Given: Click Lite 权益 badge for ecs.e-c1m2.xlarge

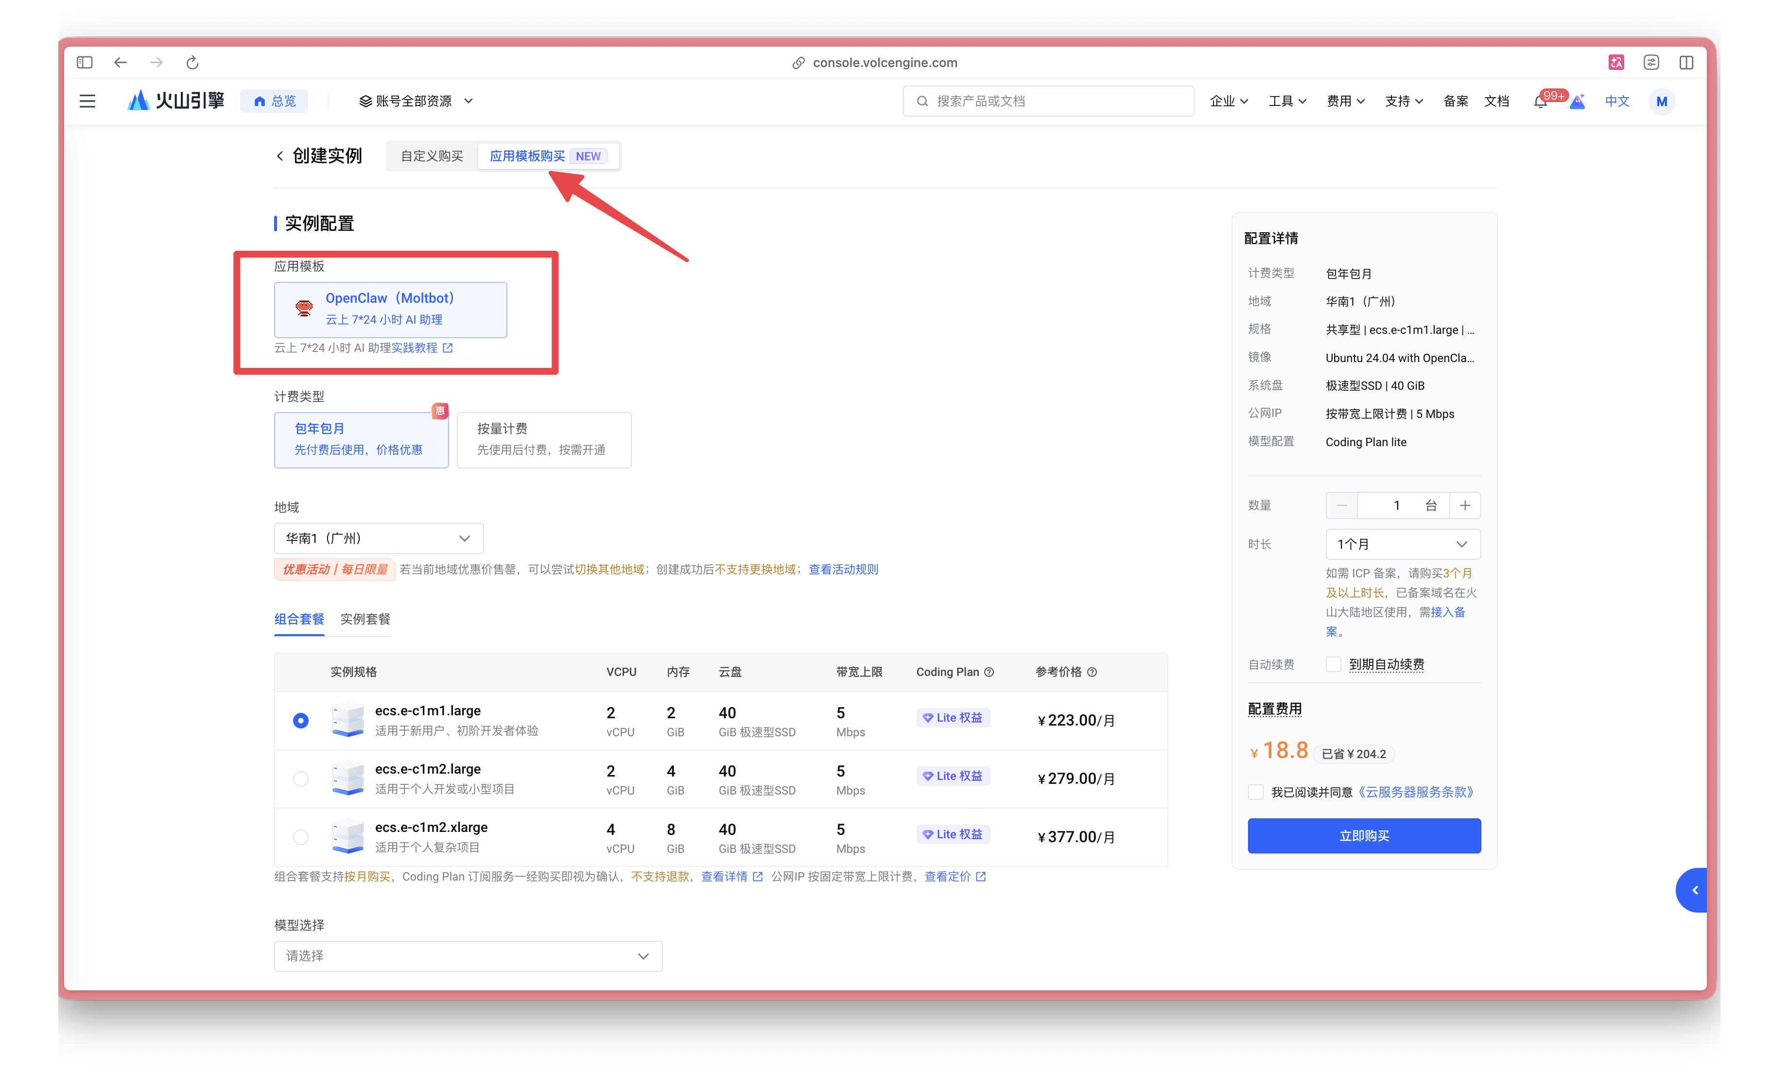Looking at the screenshot, I should coord(953,834).
